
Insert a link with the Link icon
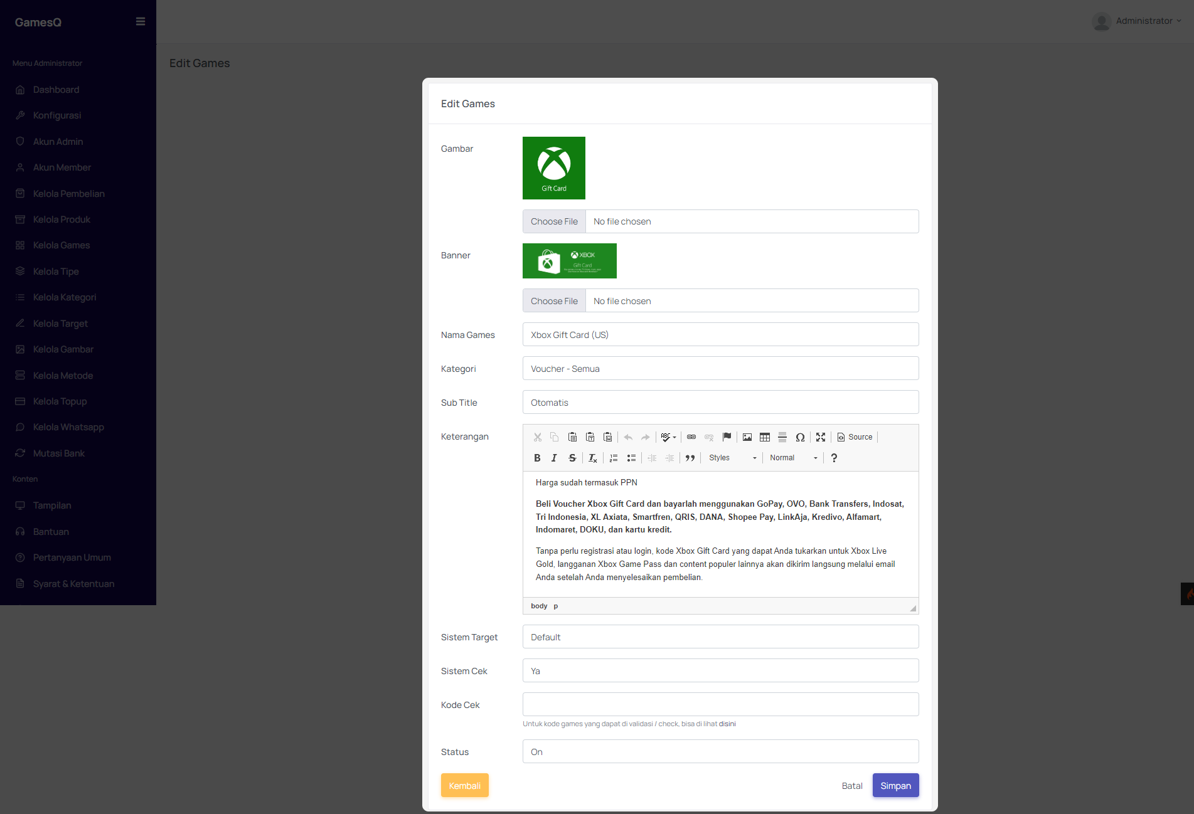point(691,437)
